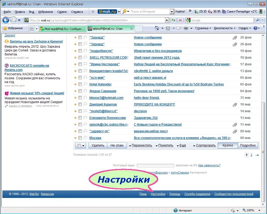Open the Избранное menu
267x214 pixels.
46,12
